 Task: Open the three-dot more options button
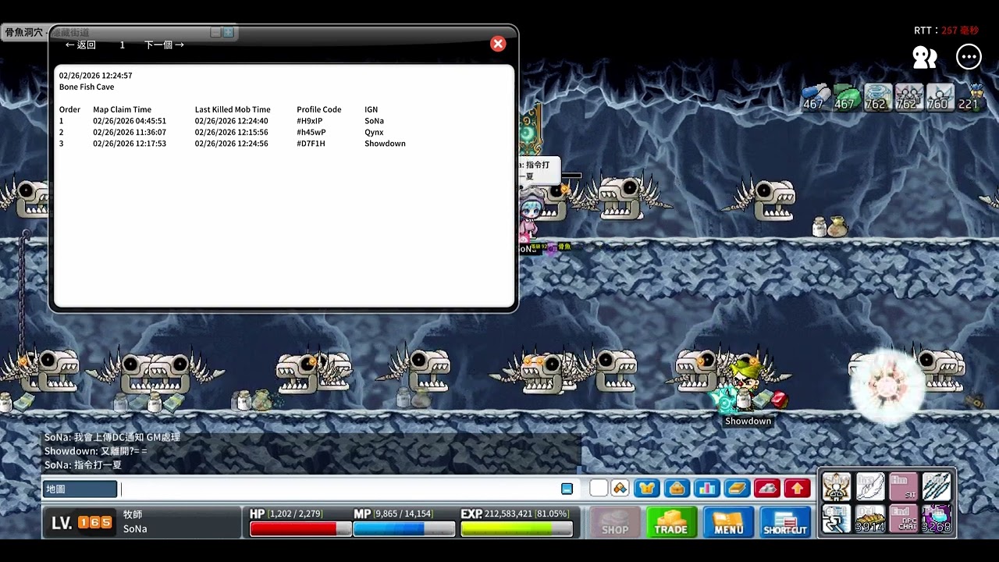(x=969, y=57)
